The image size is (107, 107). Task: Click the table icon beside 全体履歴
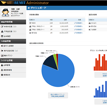[x=2, y=36]
